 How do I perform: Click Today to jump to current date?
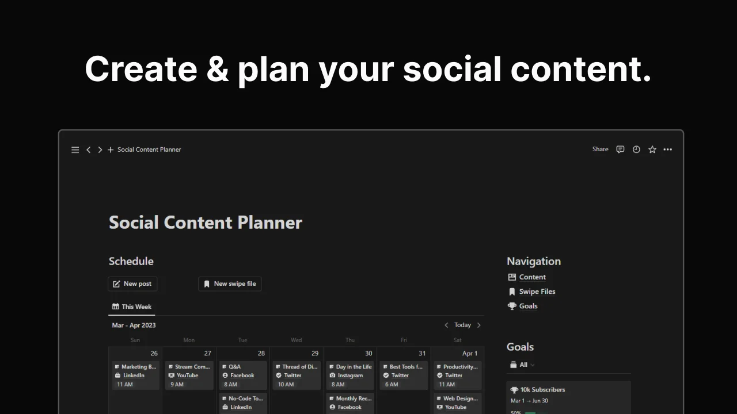point(462,325)
